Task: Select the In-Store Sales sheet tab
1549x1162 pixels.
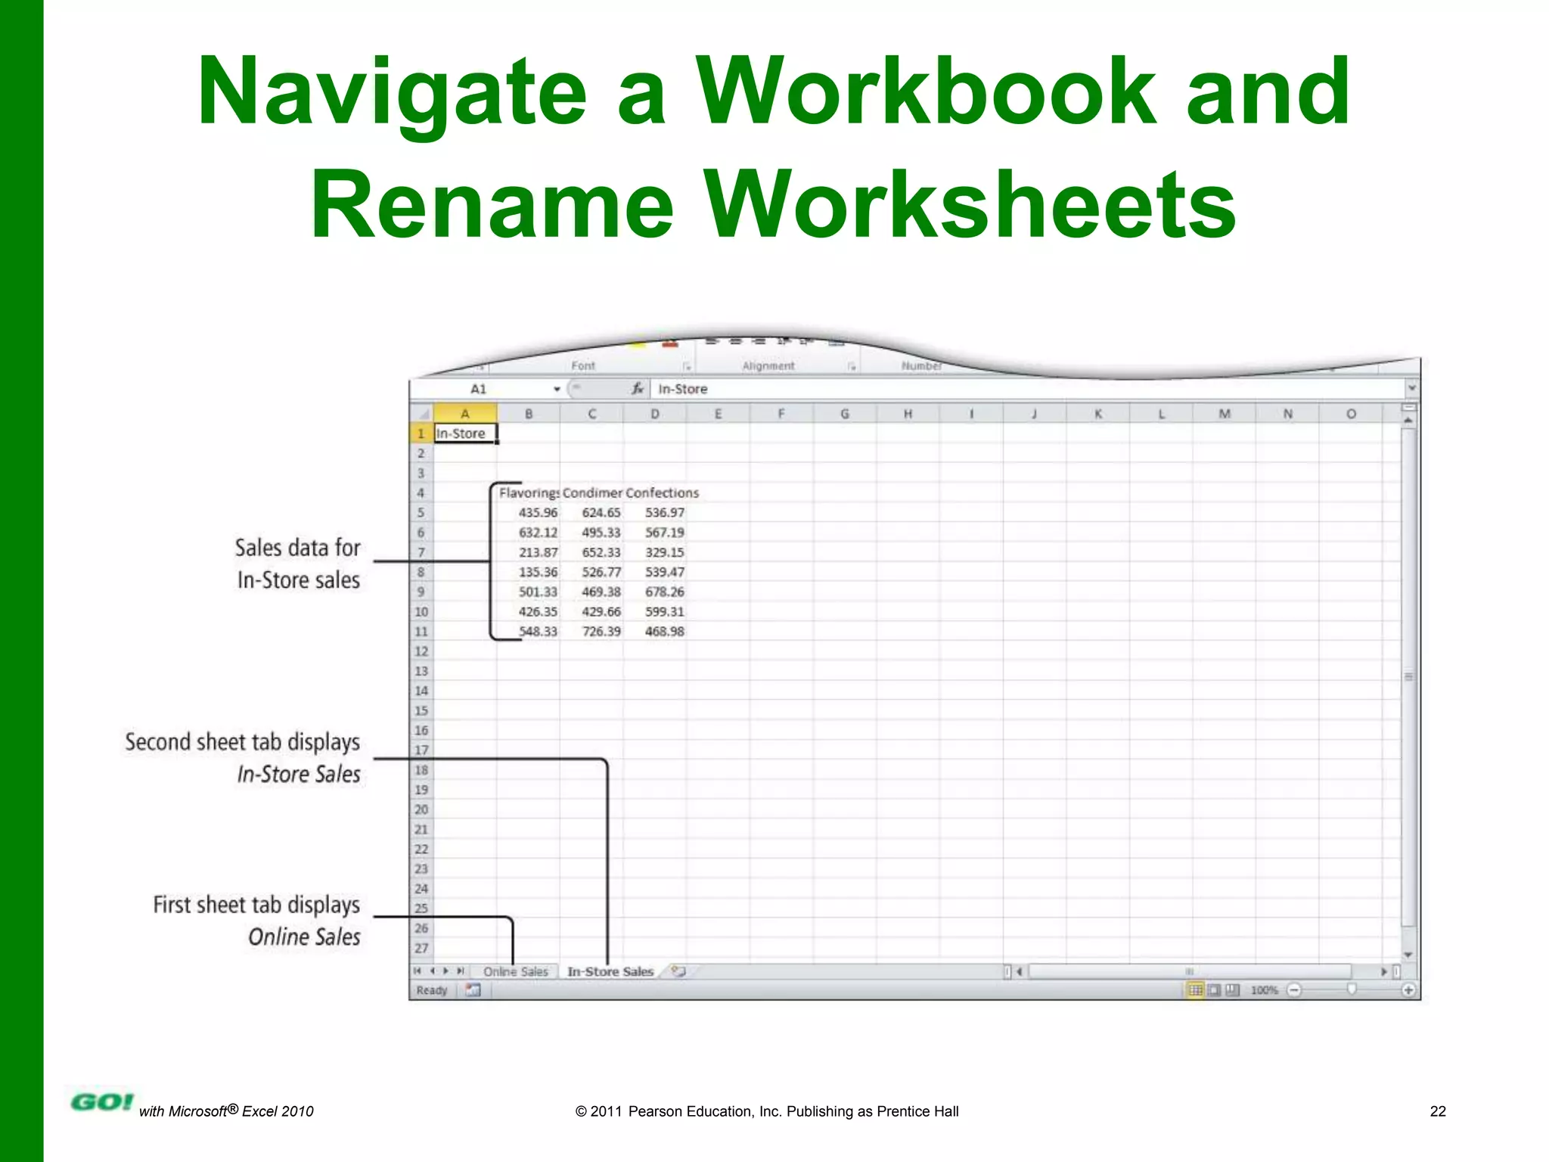Action: tap(610, 971)
